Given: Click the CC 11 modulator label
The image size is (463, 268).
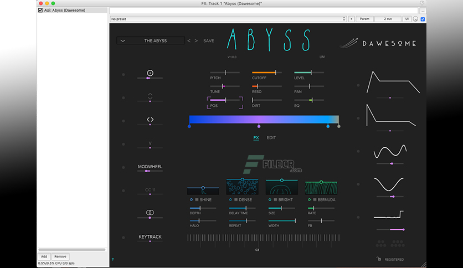Looking at the screenshot, I should 150,190.
